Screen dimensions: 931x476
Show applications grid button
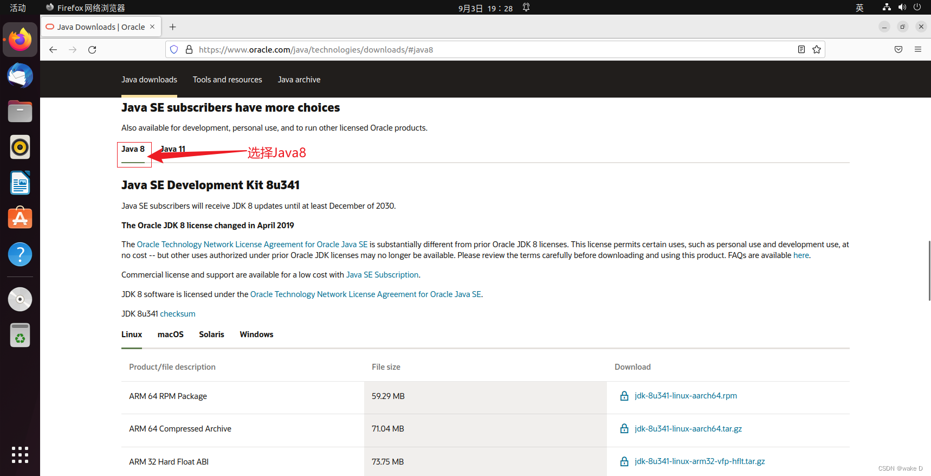[20, 455]
